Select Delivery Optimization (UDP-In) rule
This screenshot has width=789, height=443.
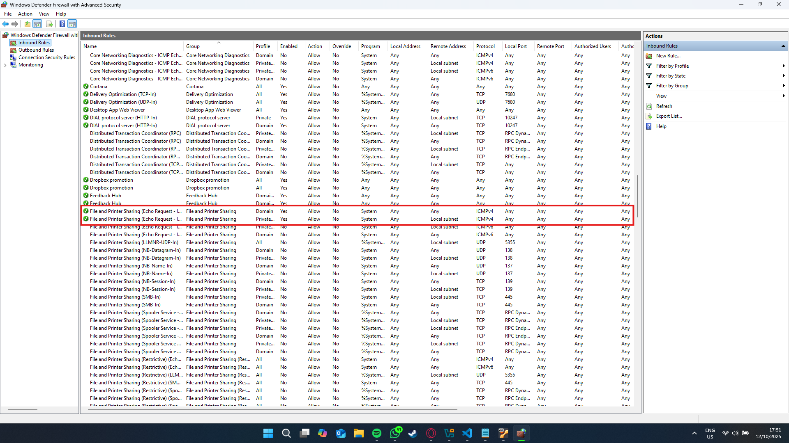click(358, 102)
